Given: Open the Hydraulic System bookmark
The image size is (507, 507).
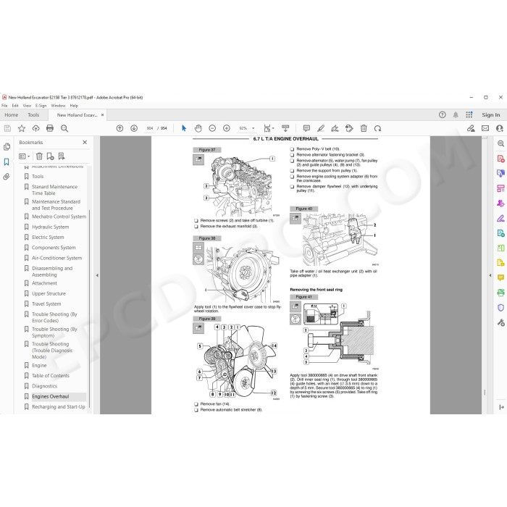Looking at the screenshot, I should (x=50, y=227).
